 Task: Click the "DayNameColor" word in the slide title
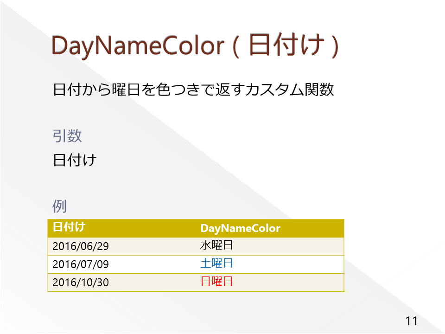point(138,46)
